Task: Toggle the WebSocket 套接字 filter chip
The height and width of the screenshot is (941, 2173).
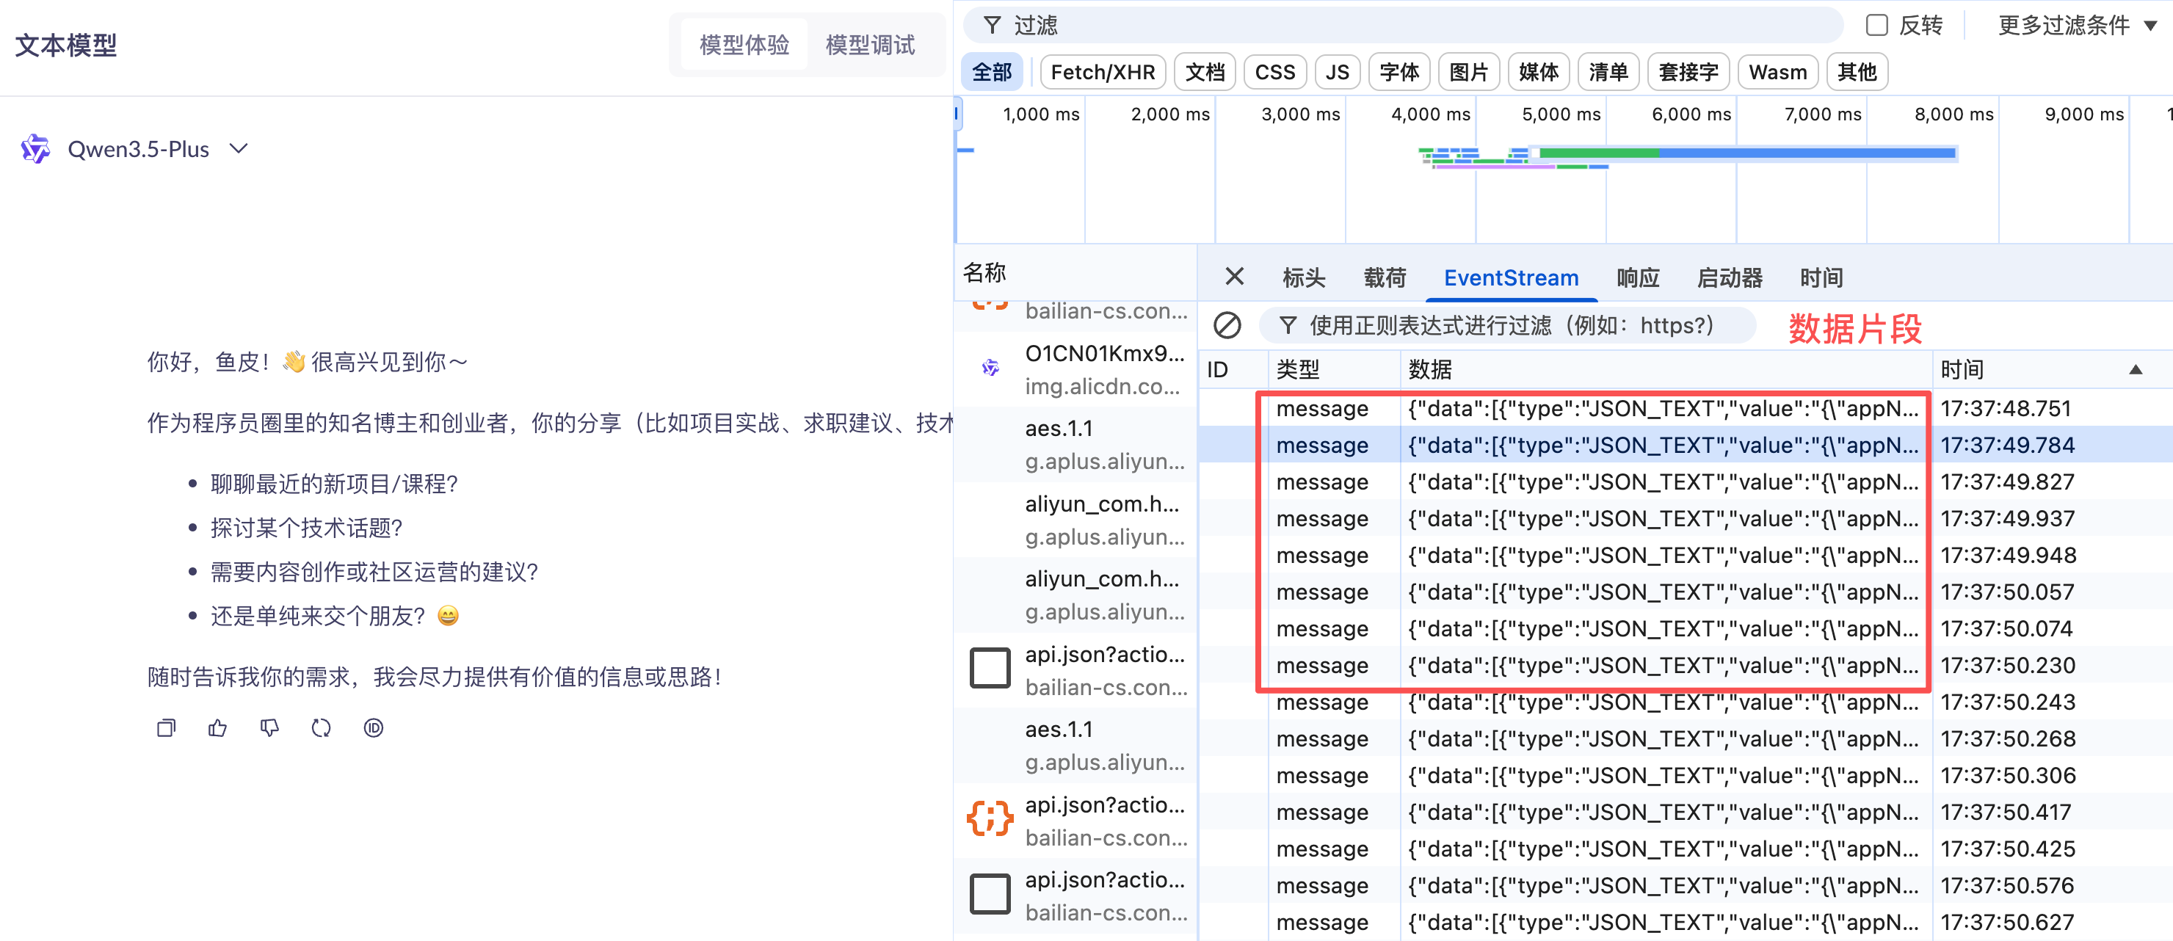Action: pyautogui.click(x=1687, y=73)
